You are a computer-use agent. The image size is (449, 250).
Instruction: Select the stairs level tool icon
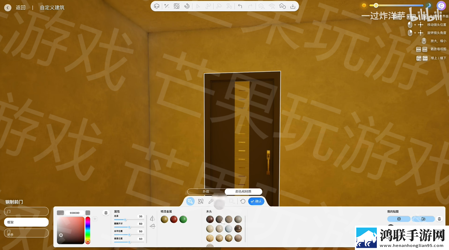pos(166,6)
